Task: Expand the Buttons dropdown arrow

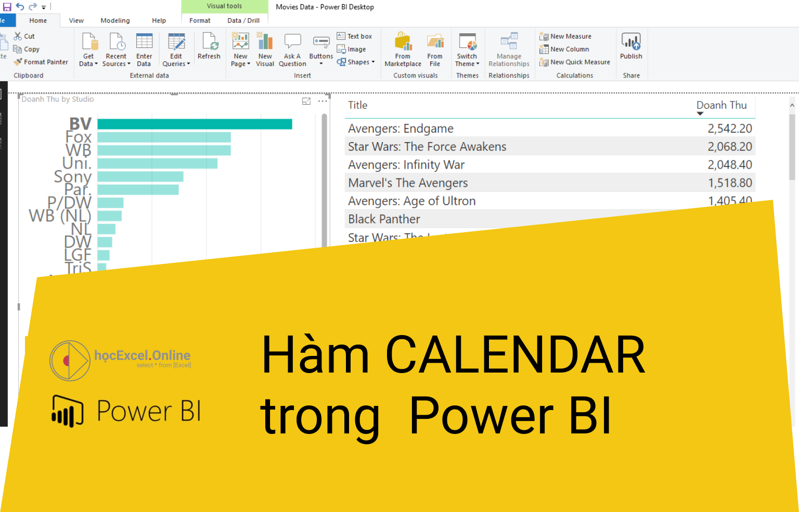Action: pyautogui.click(x=321, y=63)
